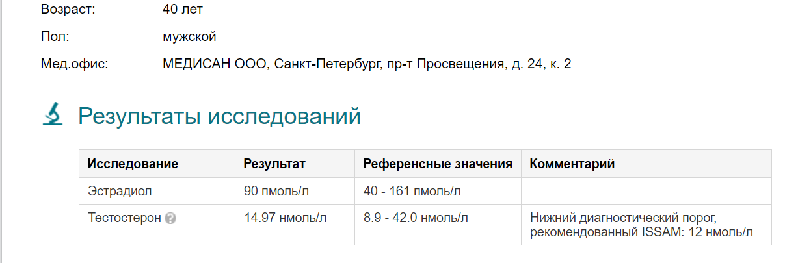Viewport: 811px width, 263px height.
Task: Click the МЕДИСАН ООО office address
Action: coord(367,64)
